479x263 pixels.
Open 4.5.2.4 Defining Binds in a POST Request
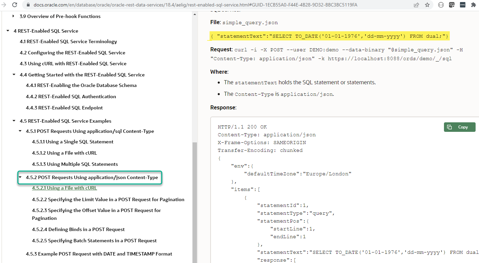[78, 229]
